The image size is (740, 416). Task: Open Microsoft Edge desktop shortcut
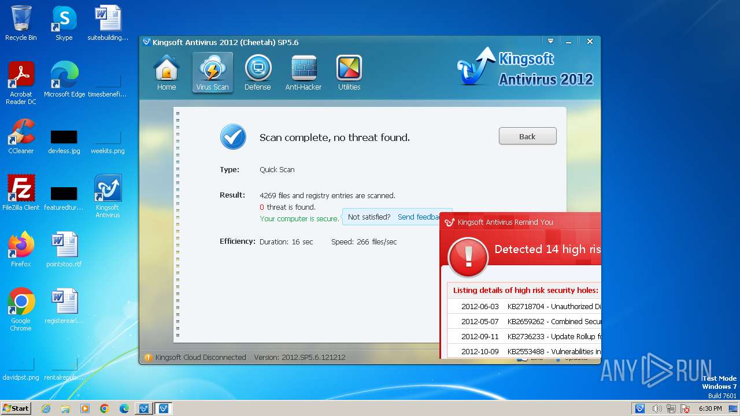pyautogui.click(x=64, y=80)
